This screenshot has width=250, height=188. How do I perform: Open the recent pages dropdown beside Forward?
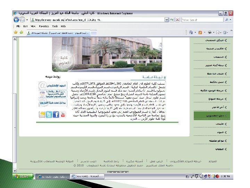27,20
